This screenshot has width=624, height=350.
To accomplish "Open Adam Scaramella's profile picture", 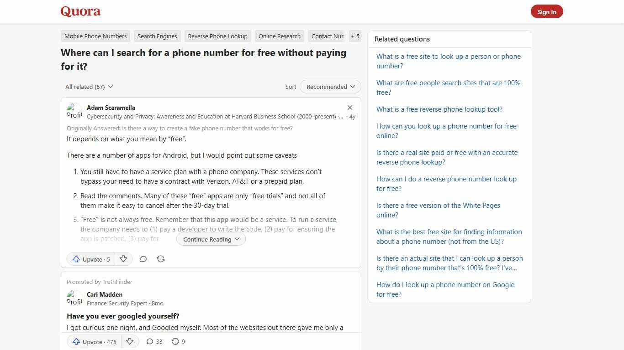I will (x=74, y=111).
